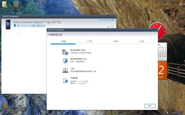Click the empty progress bar under 4. 完成
This screenshot has height=115, width=185.
[x=142, y=44]
